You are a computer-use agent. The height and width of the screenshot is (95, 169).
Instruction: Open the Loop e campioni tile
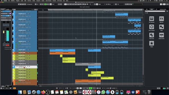click(152, 27)
